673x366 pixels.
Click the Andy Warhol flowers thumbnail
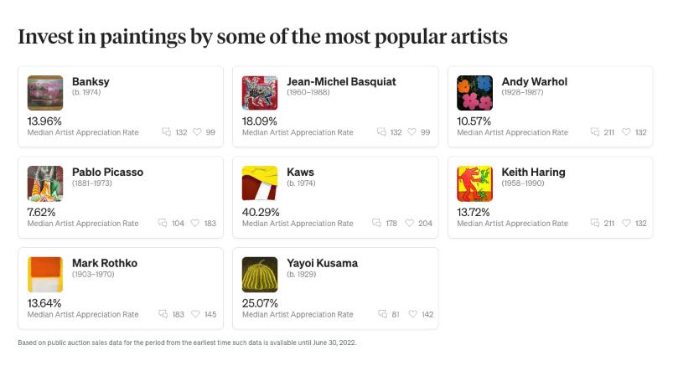point(474,93)
